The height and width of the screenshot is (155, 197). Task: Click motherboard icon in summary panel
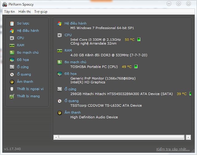pyautogui.click(x=59, y=62)
